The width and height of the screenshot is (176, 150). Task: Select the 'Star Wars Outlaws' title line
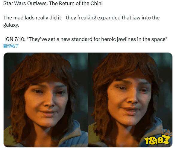(53, 3)
